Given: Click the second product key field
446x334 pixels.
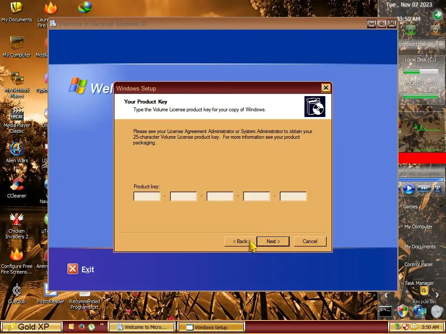Looking at the screenshot, I should coord(183,196).
